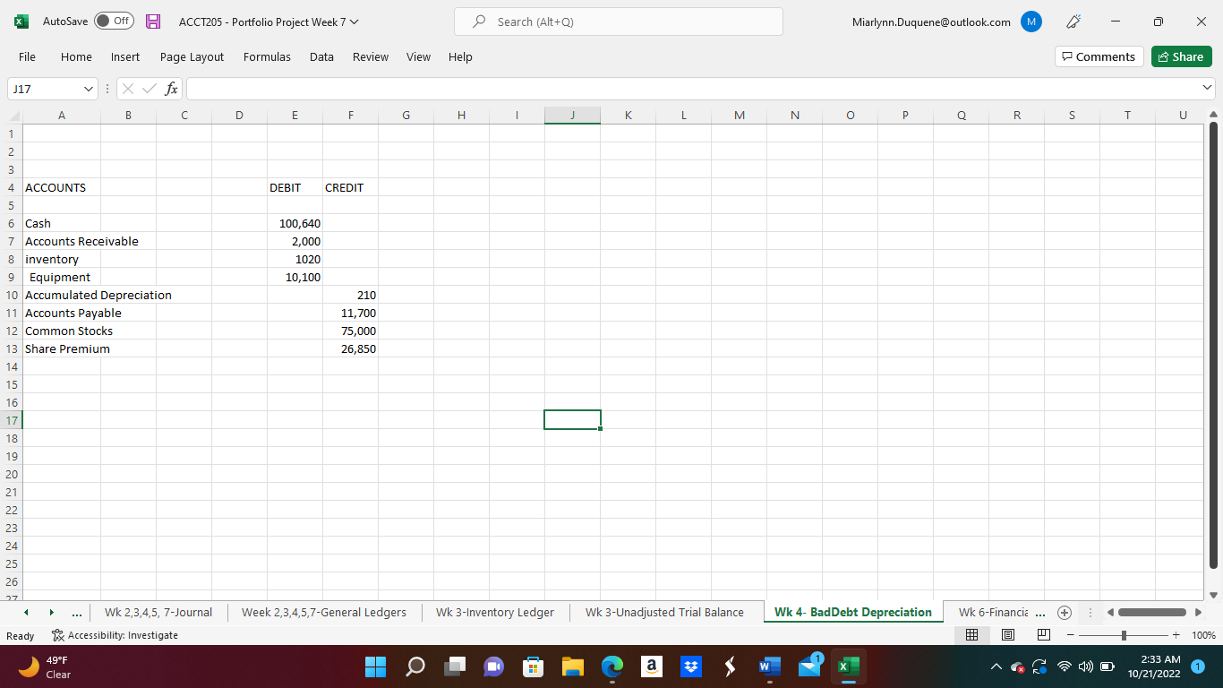Click the Search (Alt+Q) box

click(619, 21)
